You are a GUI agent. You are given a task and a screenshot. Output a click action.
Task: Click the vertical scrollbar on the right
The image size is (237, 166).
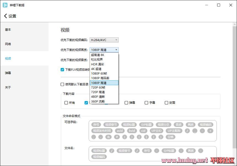tap(235, 83)
